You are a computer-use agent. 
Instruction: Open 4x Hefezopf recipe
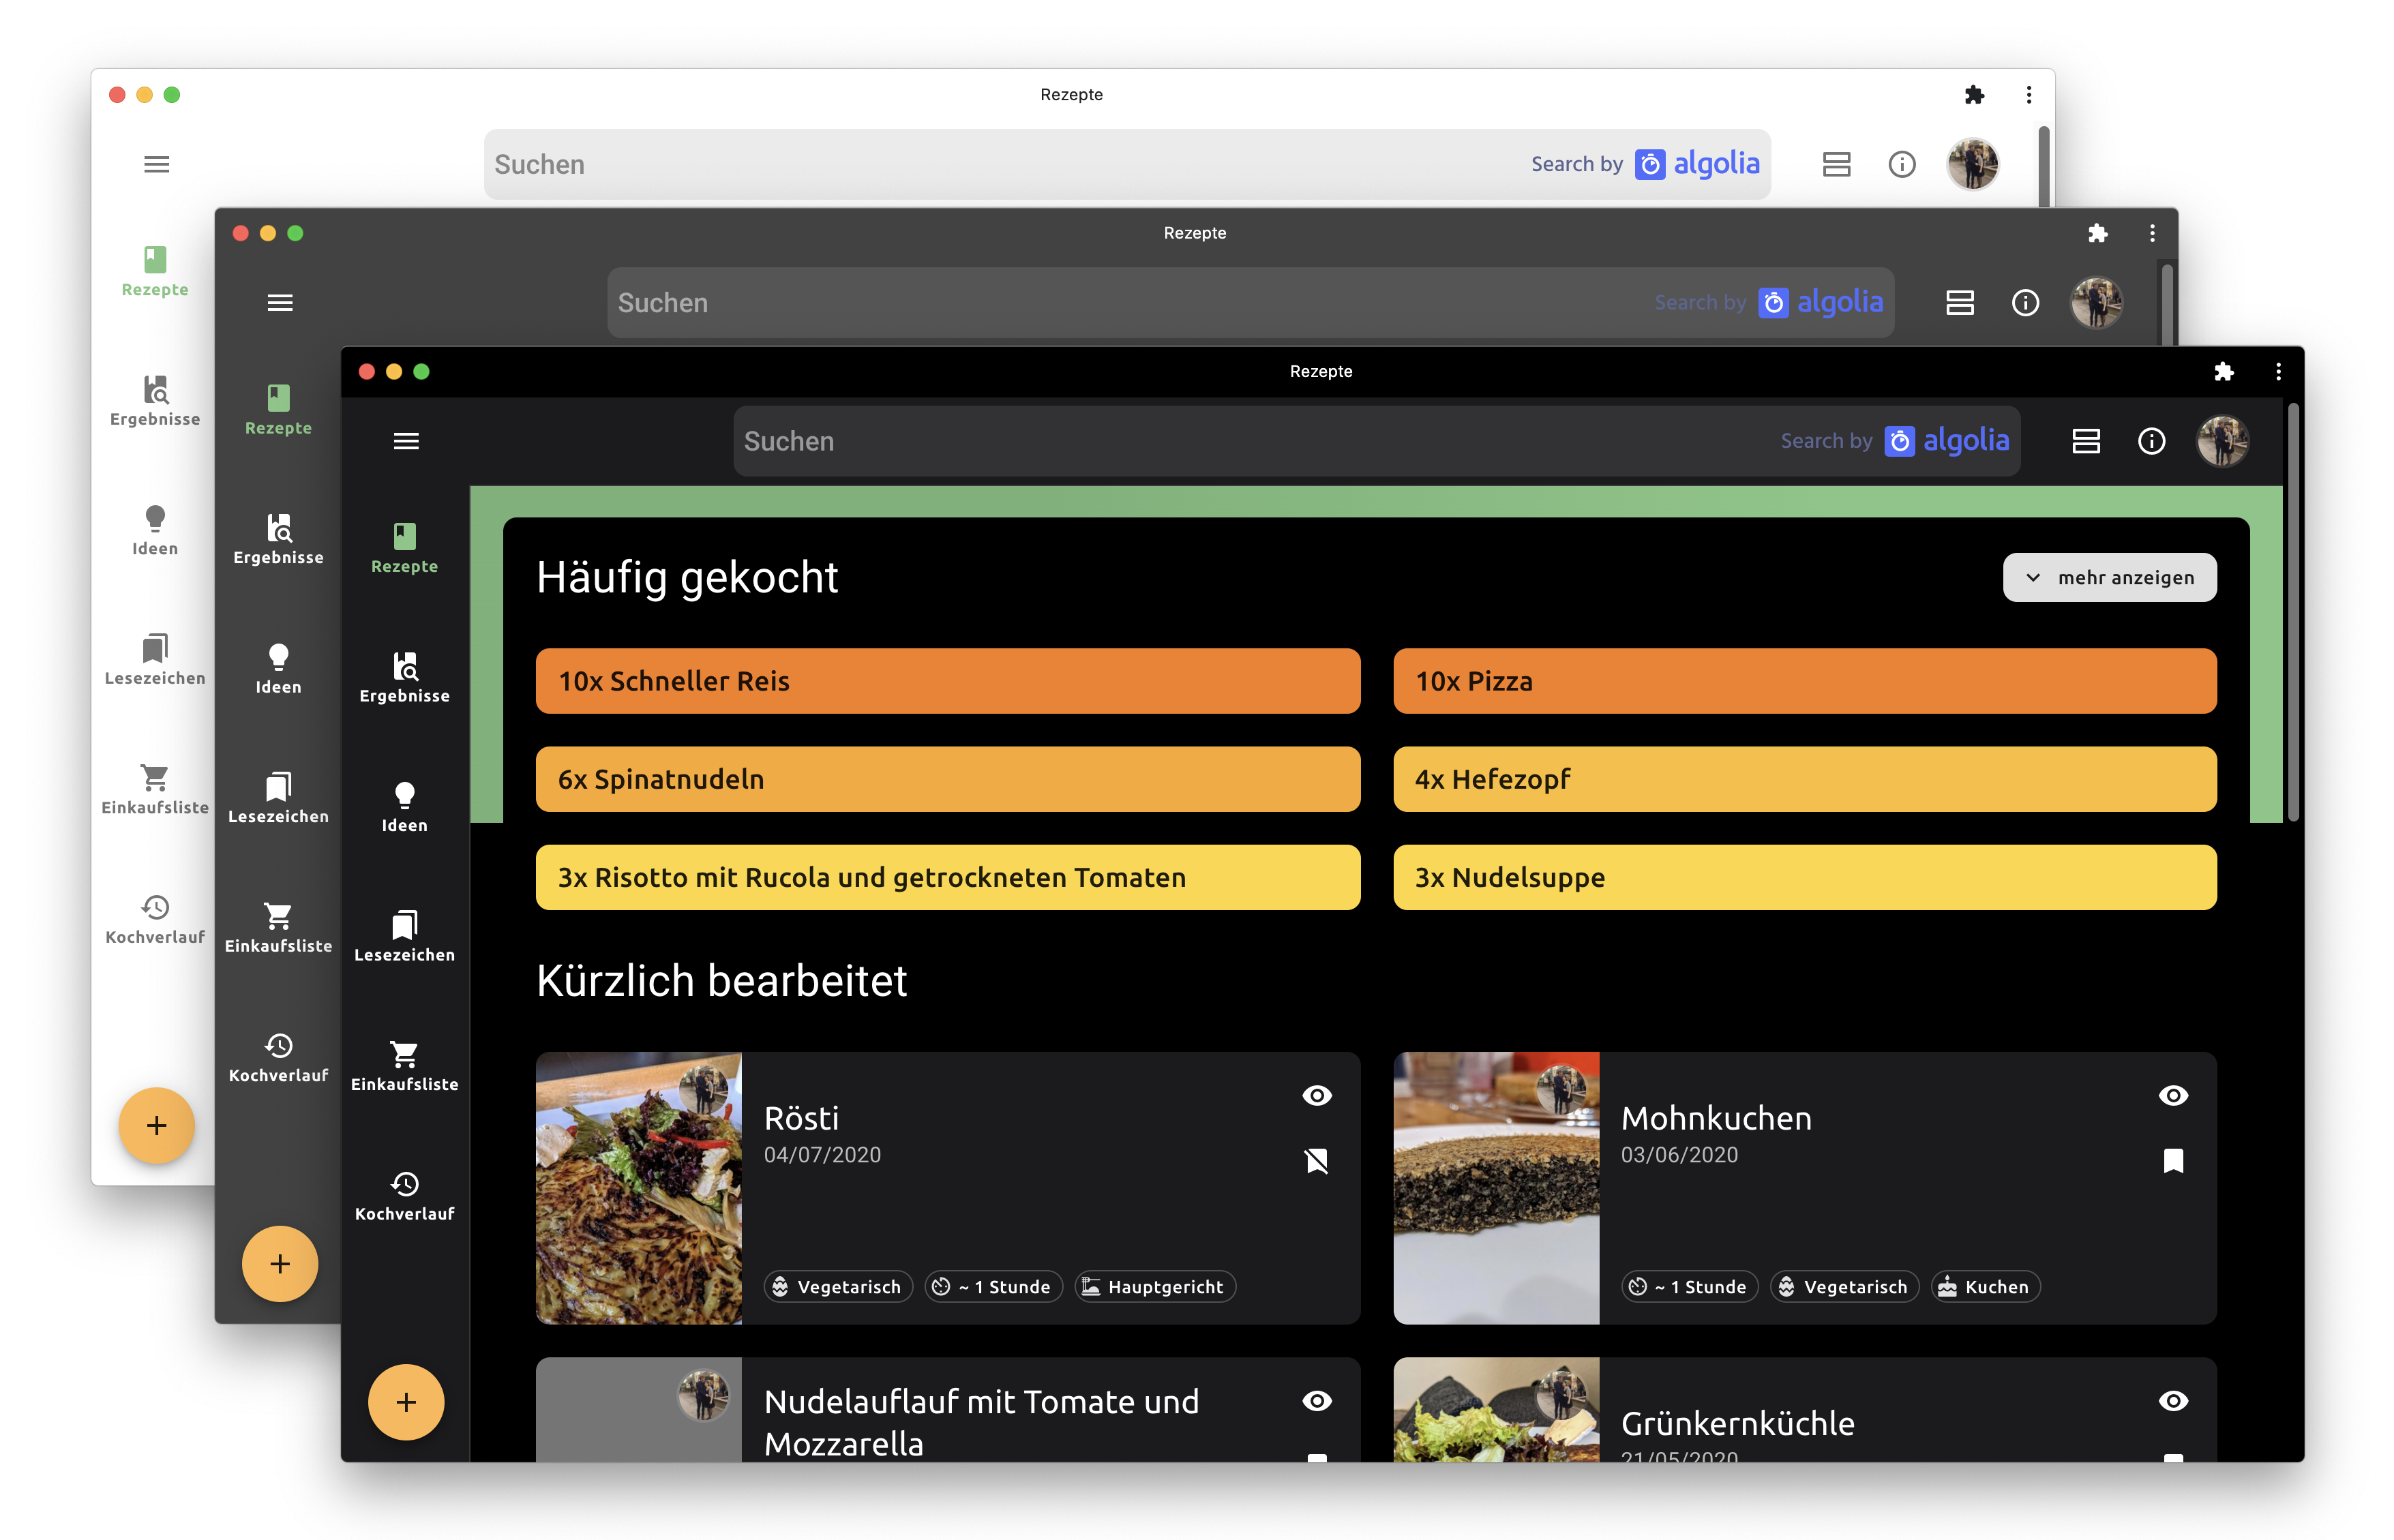tap(1805, 779)
